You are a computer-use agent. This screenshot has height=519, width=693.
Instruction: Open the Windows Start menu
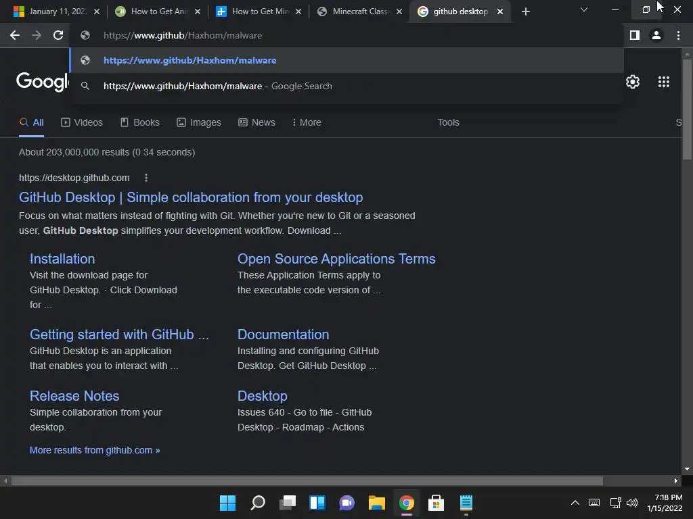point(227,503)
